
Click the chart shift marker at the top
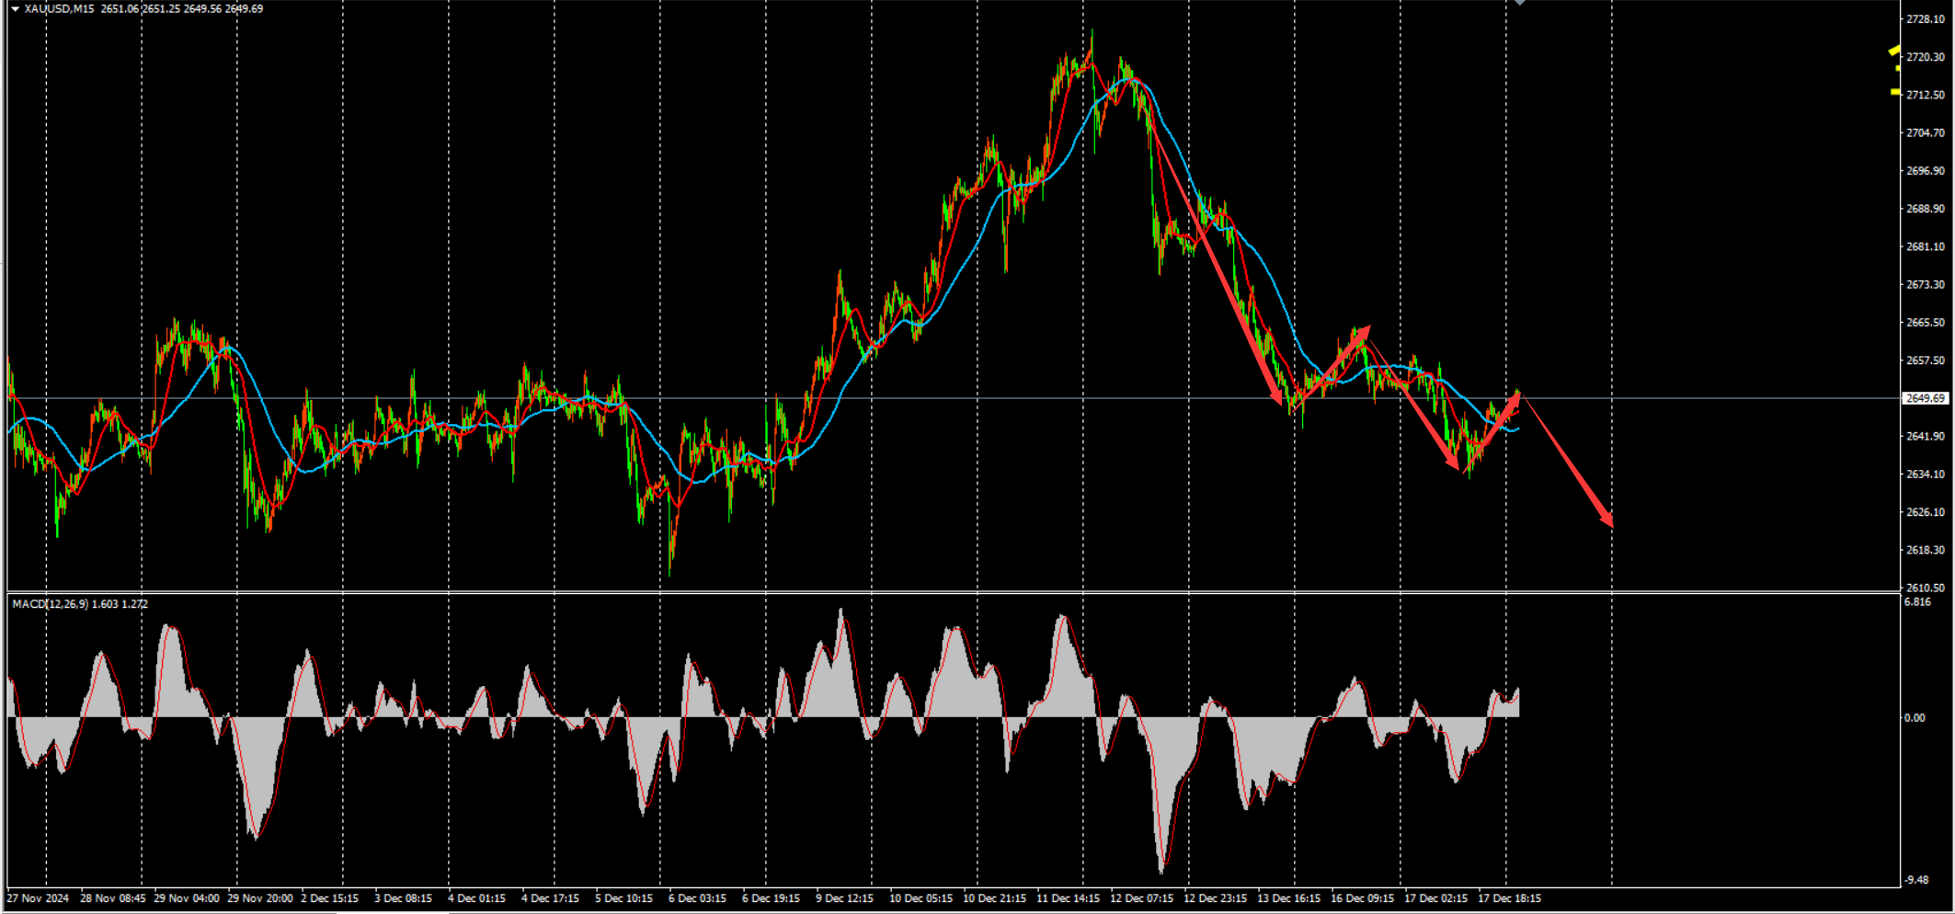(1520, 3)
